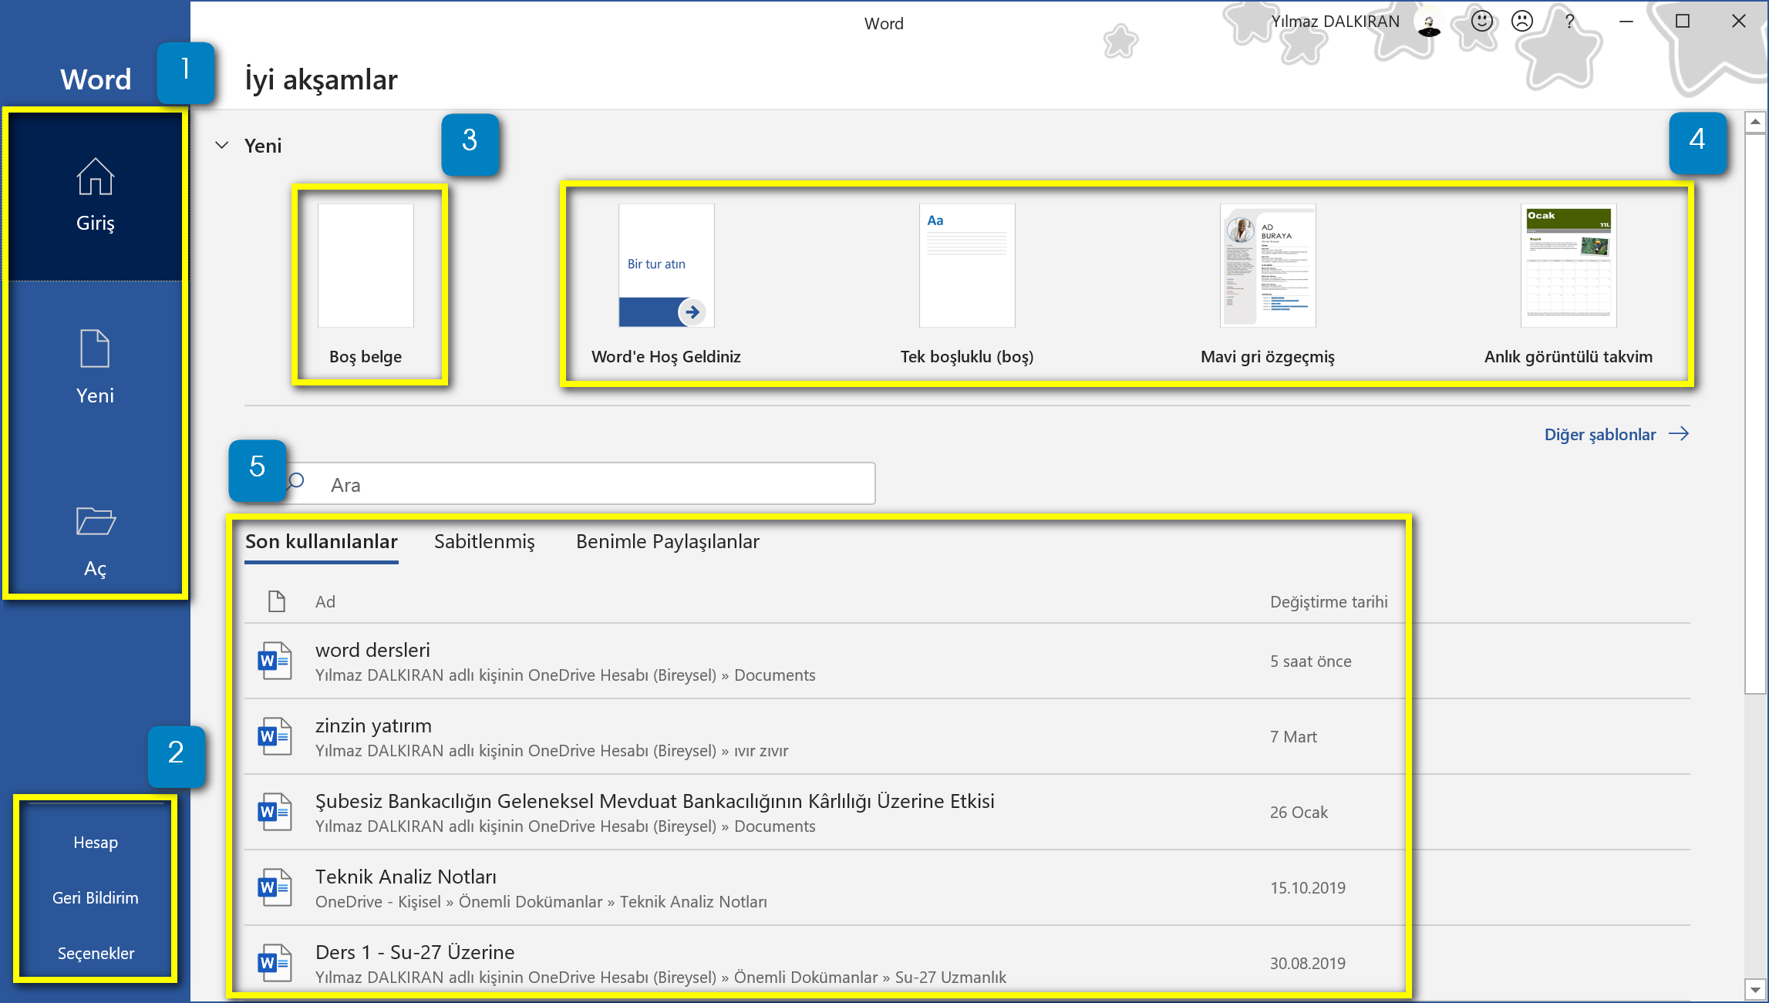Sort by the Ad column header
The height and width of the screenshot is (1003, 1769).
click(x=325, y=602)
